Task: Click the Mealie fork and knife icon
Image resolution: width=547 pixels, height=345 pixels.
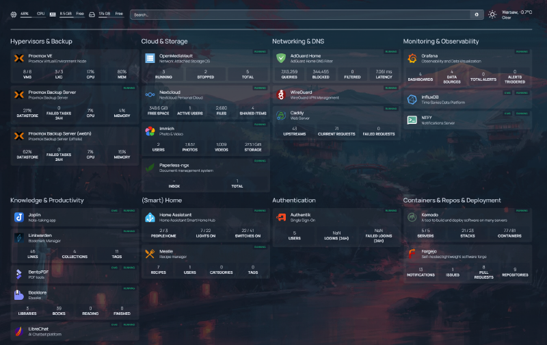Action: click(150, 254)
